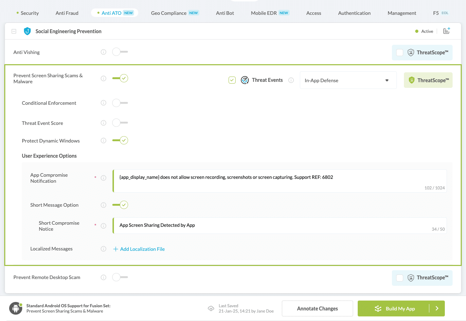Click info icon next to Anti Vishing
The image size is (466, 321).
point(103,52)
